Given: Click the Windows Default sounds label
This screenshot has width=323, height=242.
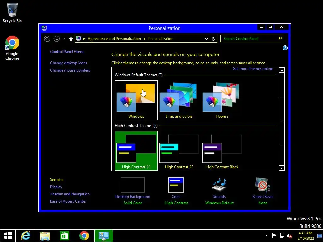Looking at the screenshot, I should click(x=220, y=203).
